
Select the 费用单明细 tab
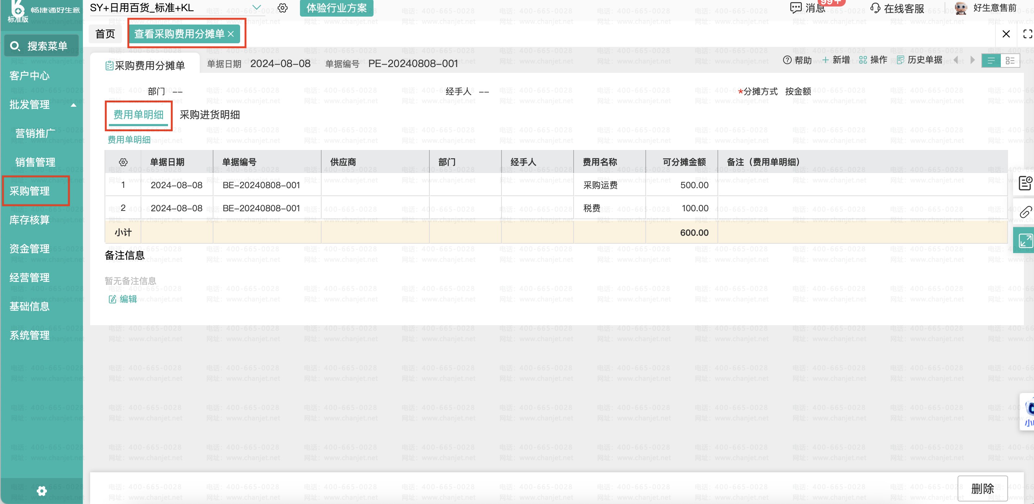(x=138, y=115)
